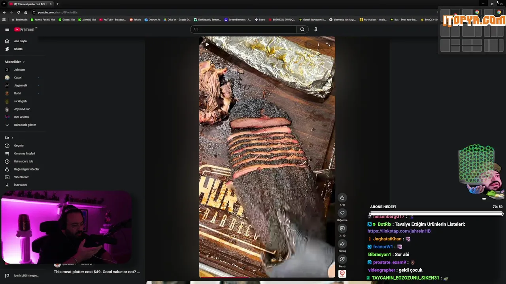Open the Botrix bookmark
The width and height of the screenshot is (506, 284).
pyautogui.click(x=260, y=20)
